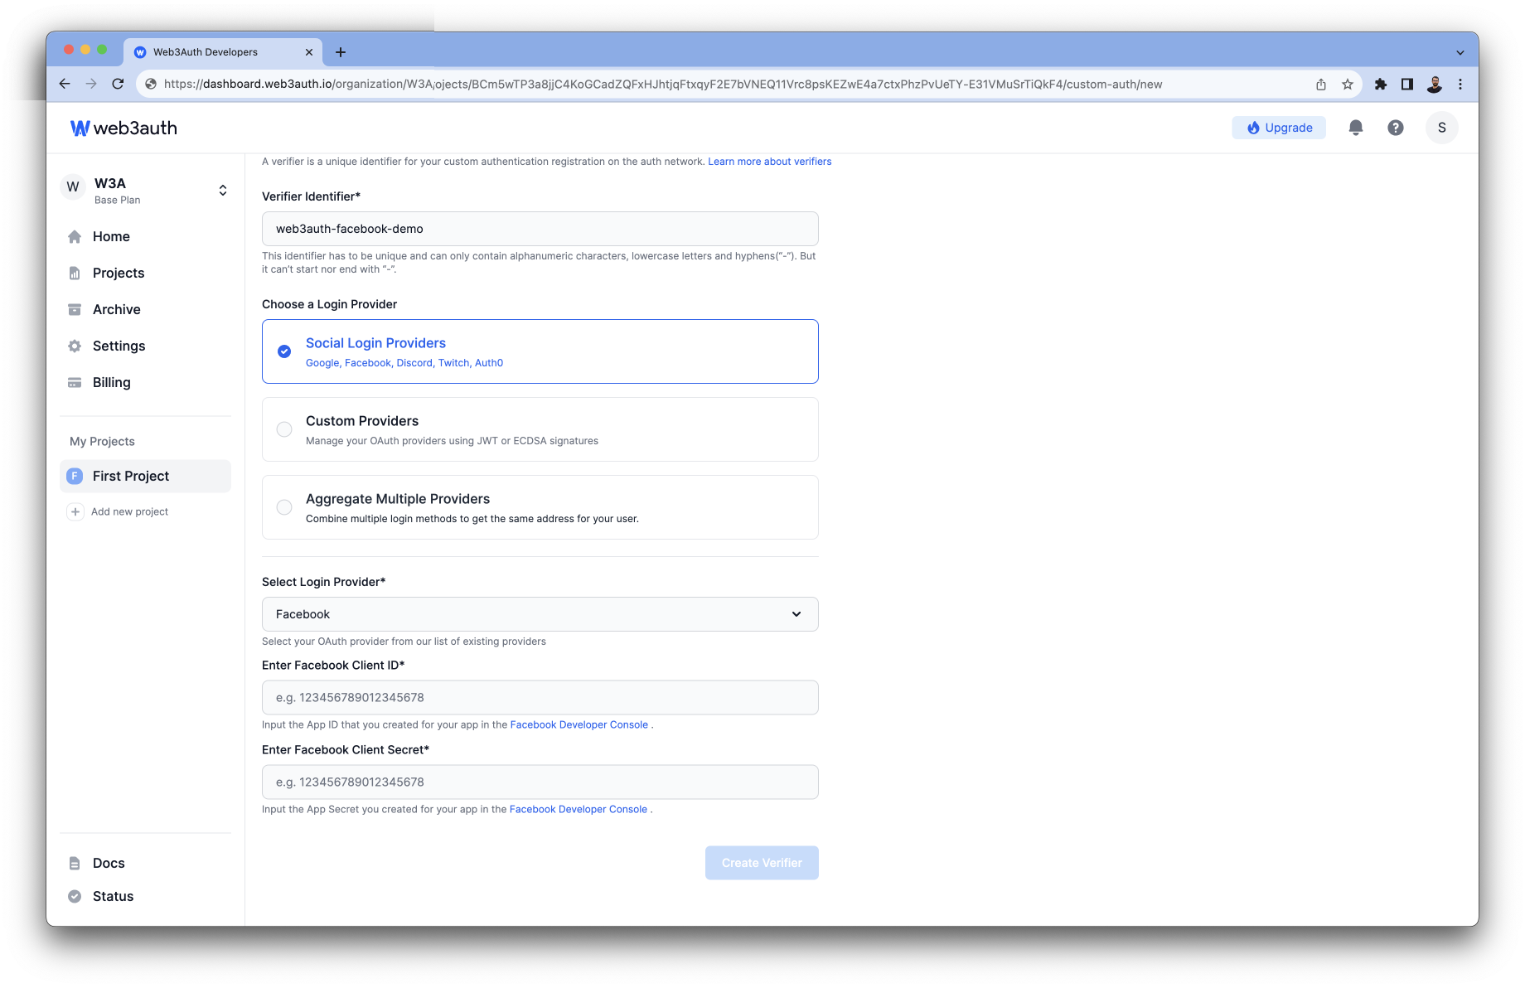Open the notifications bell

click(1356, 128)
